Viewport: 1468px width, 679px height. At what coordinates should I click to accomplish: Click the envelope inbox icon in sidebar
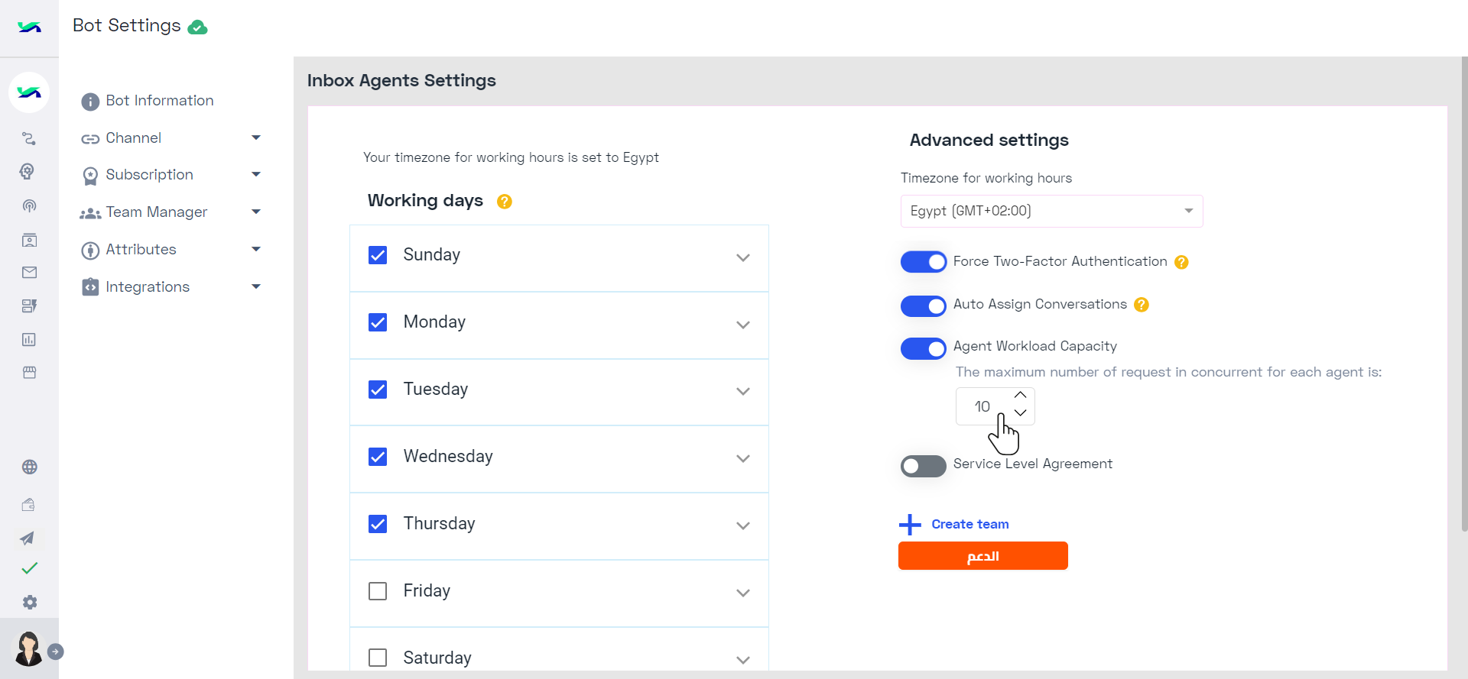click(x=30, y=273)
